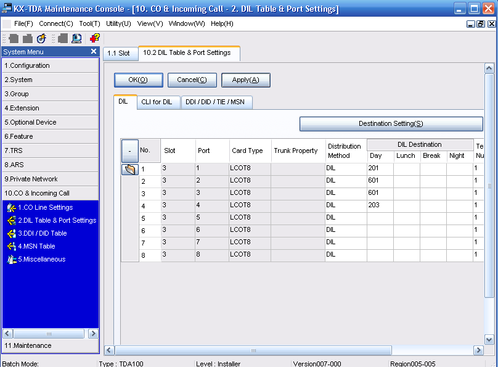Click the blue circular connect toolbar icon
The image size is (498, 367).
(42, 38)
